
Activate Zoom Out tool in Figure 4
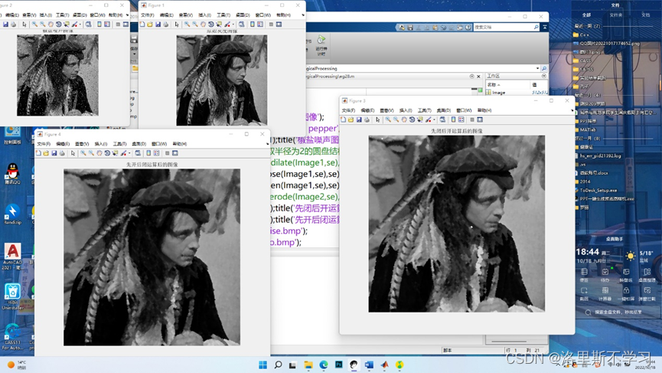pos(92,153)
